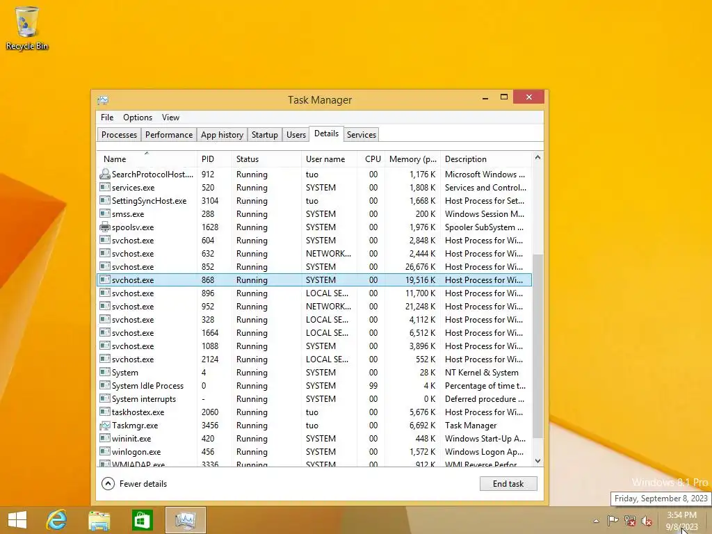712x534 pixels.
Task: Click the System Idle Process icon
Action: pyautogui.click(x=105, y=385)
